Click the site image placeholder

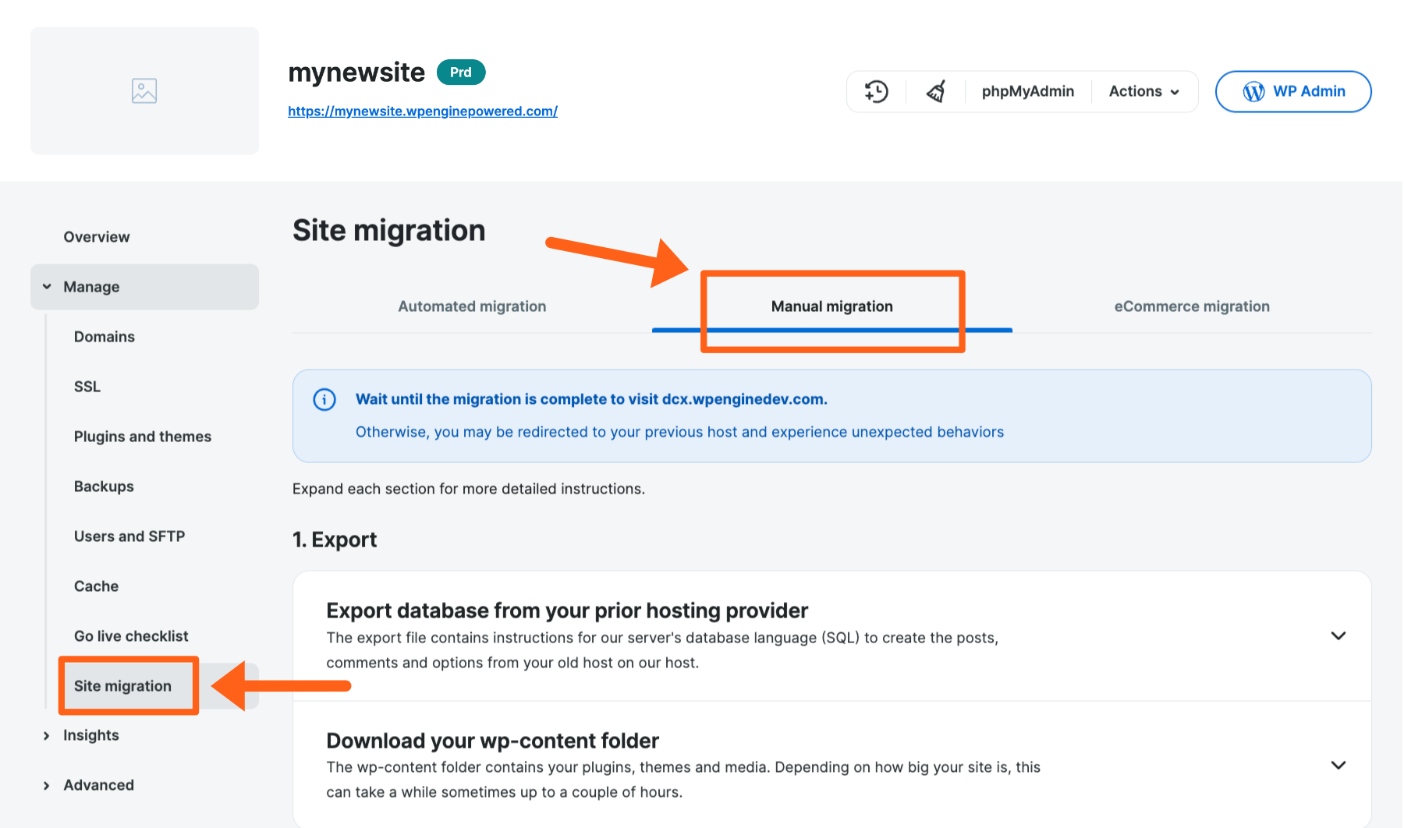coord(144,90)
